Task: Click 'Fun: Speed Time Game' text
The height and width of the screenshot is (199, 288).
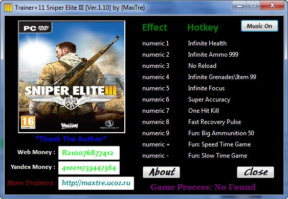Action: pyautogui.click(x=219, y=144)
